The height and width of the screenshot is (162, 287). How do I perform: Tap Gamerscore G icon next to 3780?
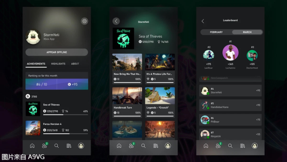(28, 96)
